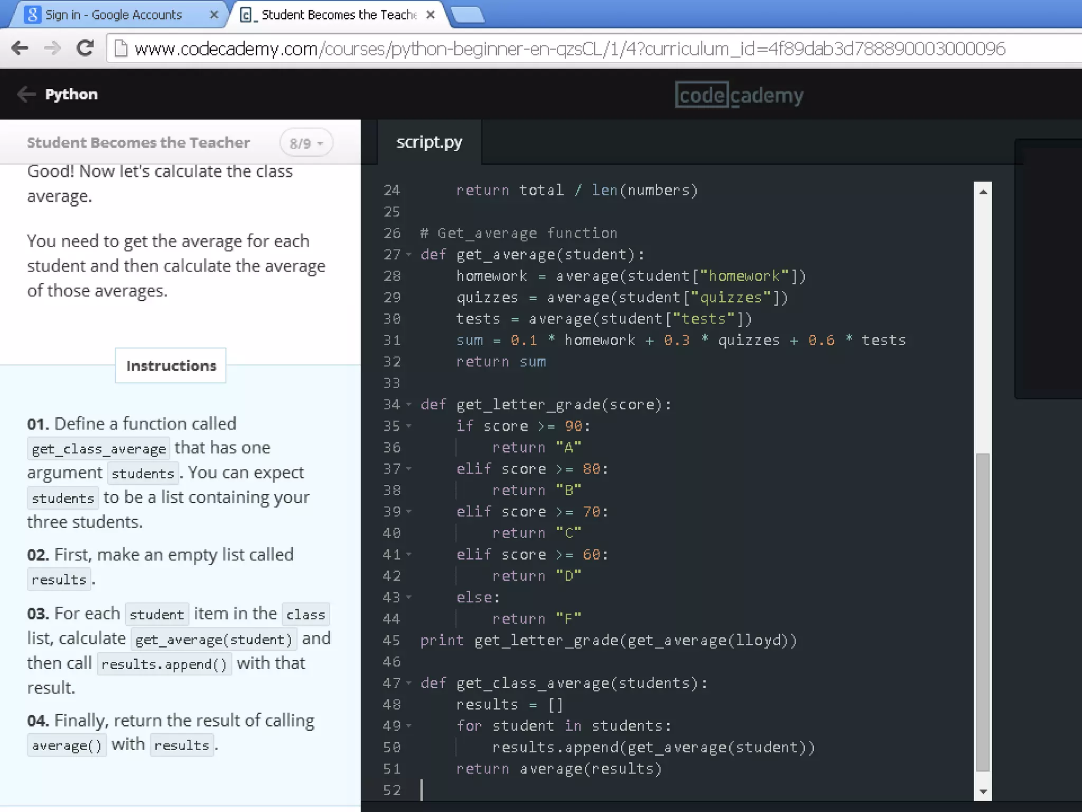Click the editor vertical scrollbar thumb

tap(983, 612)
